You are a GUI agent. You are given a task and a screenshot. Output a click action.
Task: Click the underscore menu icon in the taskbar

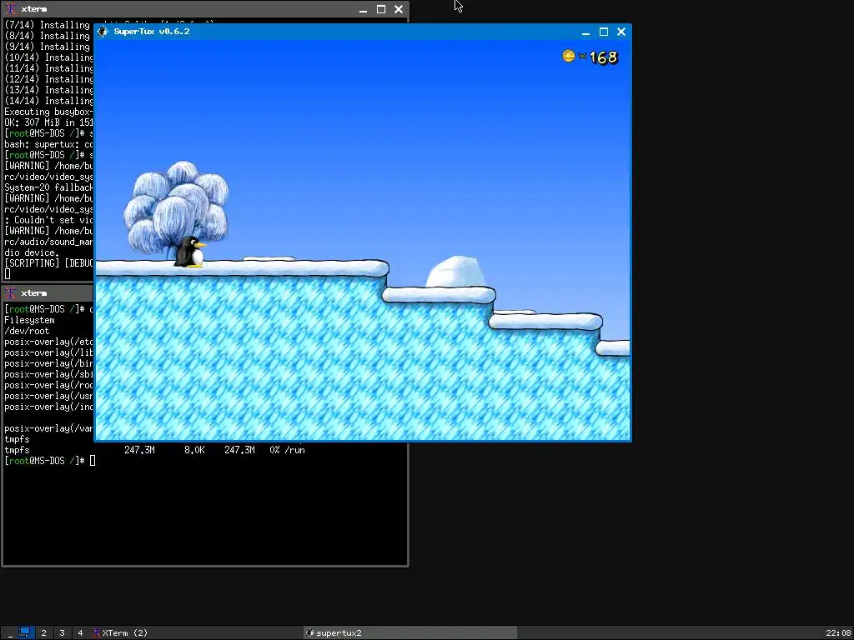(x=10, y=633)
